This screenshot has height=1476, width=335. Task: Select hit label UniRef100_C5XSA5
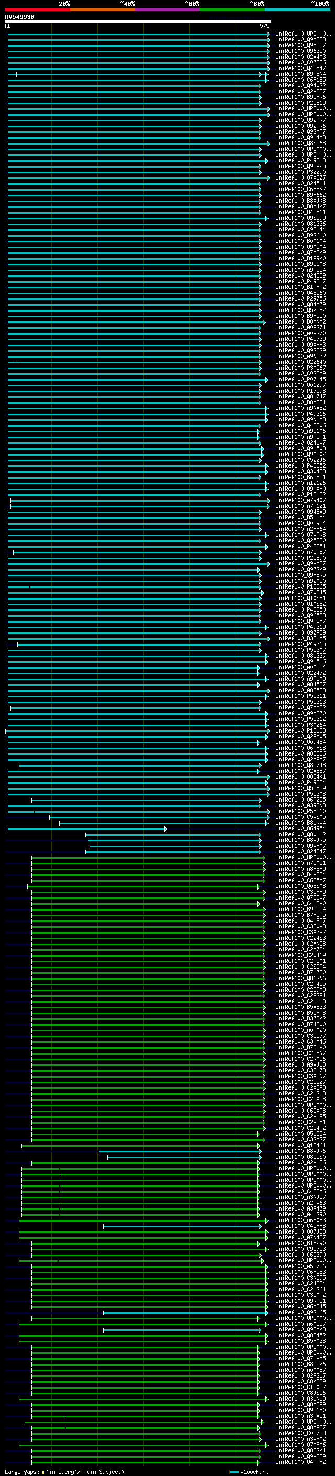point(300,817)
